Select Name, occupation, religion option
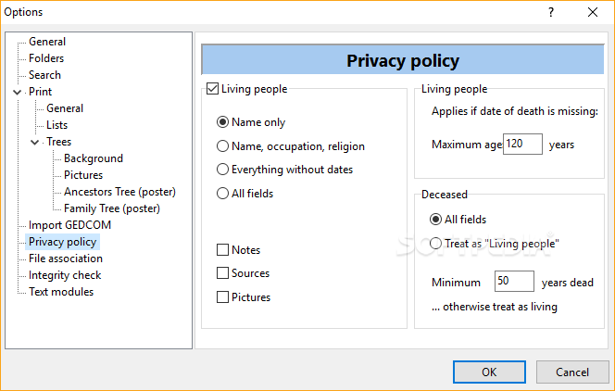 point(222,146)
